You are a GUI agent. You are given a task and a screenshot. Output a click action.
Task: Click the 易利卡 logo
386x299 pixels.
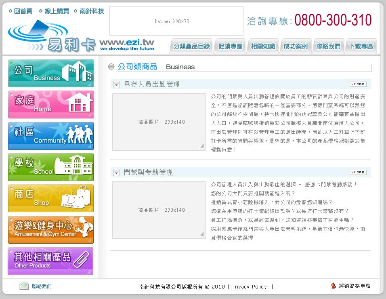[52, 37]
